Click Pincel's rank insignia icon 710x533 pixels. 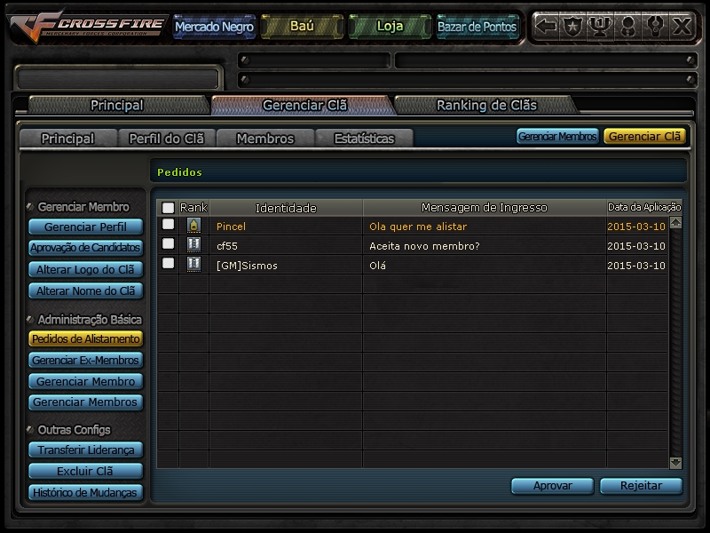pyautogui.click(x=193, y=226)
